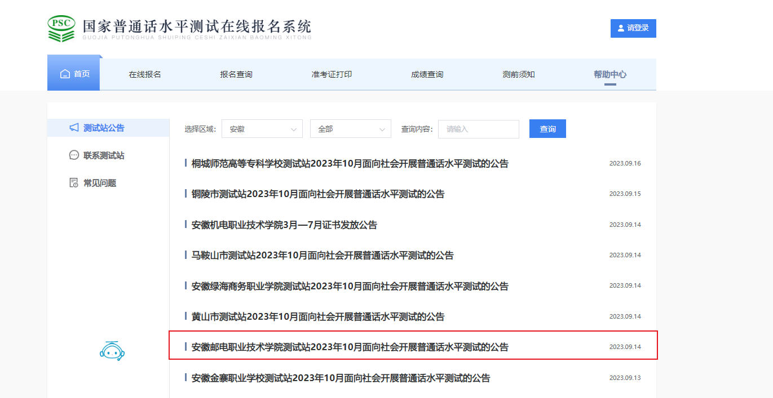The height and width of the screenshot is (398, 773).
Task: Open the 准考证打印 menu item
Action: 332,74
